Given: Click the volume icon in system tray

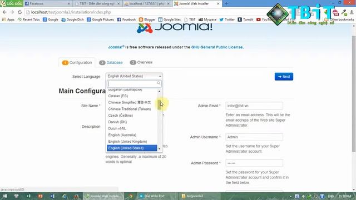Looking at the screenshot, I should click(303, 196).
